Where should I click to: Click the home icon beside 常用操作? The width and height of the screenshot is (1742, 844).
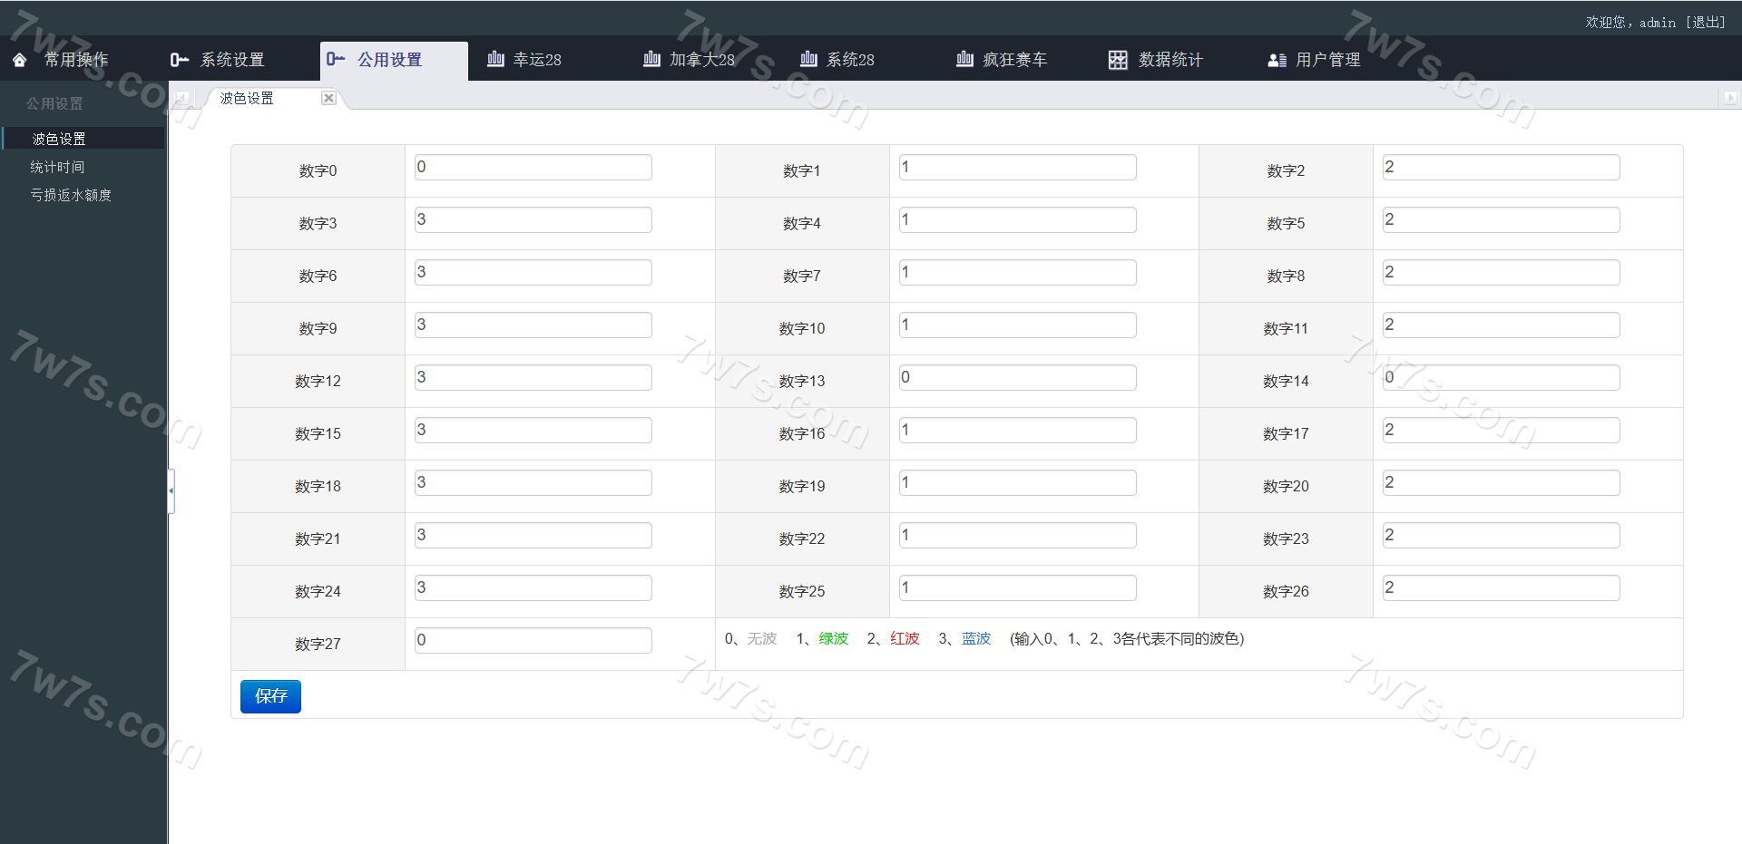[x=19, y=60]
